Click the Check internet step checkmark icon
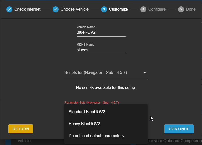202x145 pixels. tap(9, 9)
